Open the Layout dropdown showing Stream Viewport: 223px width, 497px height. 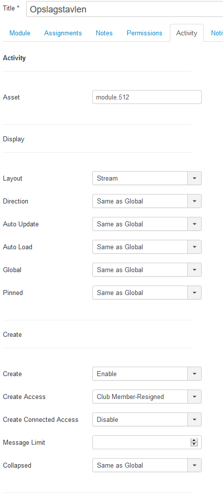(x=147, y=178)
